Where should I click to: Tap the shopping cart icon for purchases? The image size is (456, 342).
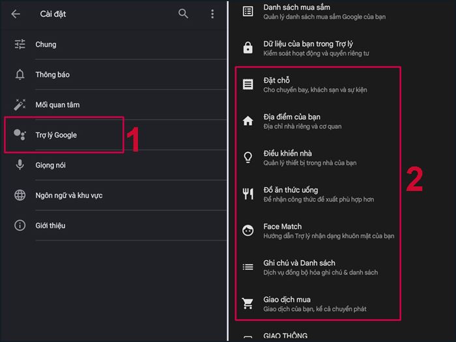248,304
